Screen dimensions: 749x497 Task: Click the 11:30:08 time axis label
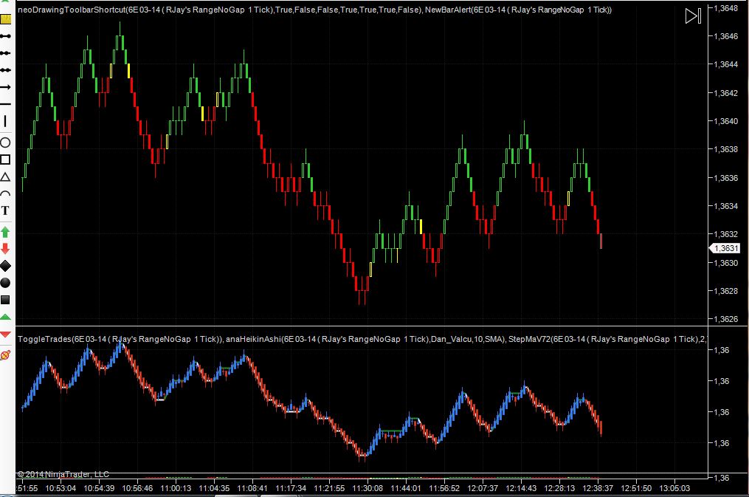pyautogui.click(x=367, y=488)
